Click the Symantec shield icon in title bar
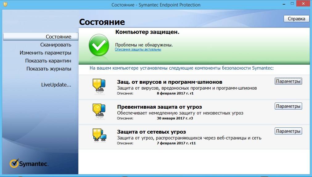This screenshot has width=312, height=177. click(x=5, y=4)
